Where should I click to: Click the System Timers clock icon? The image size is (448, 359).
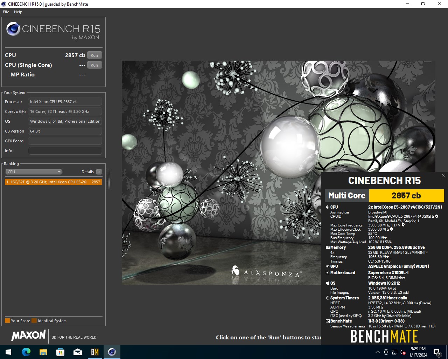(x=328, y=298)
